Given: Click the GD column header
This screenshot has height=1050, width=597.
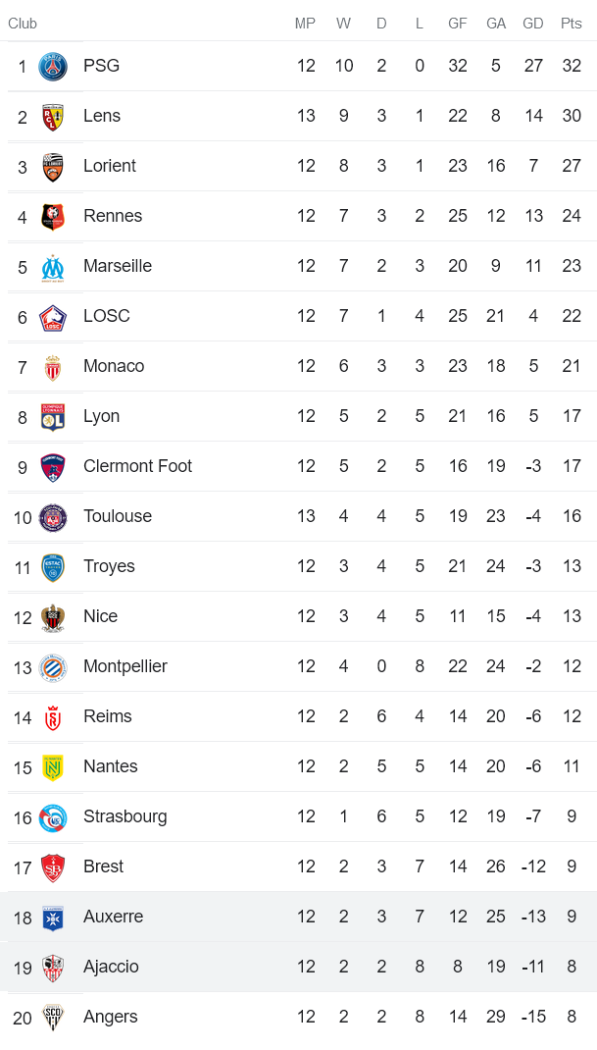Looking at the screenshot, I should click(533, 24).
